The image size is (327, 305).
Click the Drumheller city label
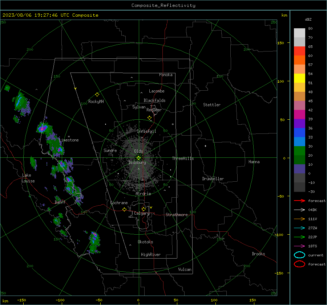click(213, 179)
